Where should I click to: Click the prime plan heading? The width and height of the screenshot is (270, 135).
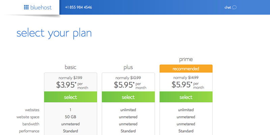[x=186, y=60]
